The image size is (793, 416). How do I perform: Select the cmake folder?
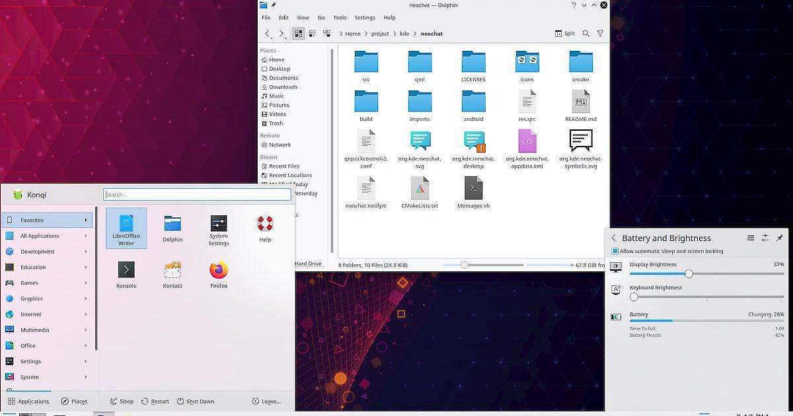coord(581,67)
